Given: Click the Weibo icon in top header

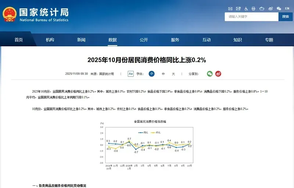Looking at the screenshot, I should click(271, 8).
